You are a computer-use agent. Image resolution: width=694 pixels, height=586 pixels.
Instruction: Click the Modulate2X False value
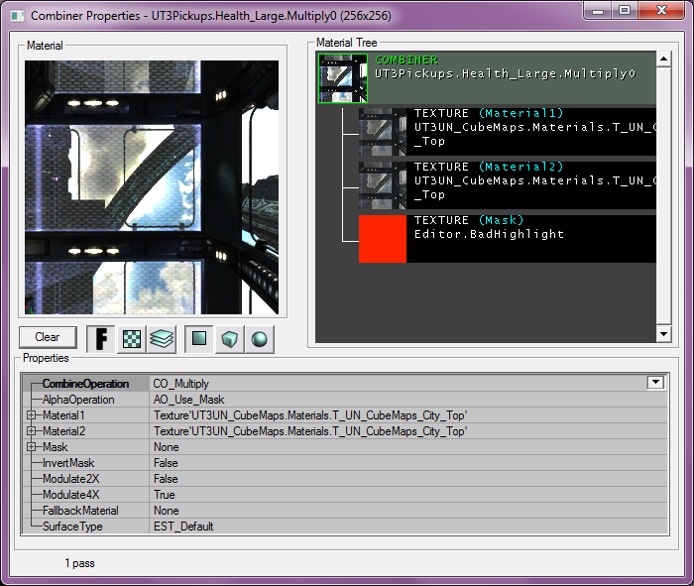(x=166, y=479)
